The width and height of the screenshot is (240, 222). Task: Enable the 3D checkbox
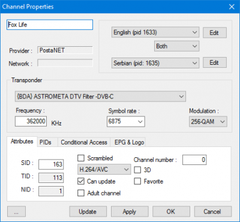(137, 170)
